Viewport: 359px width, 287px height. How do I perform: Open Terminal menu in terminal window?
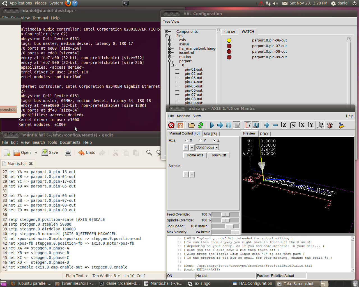(x=40, y=18)
